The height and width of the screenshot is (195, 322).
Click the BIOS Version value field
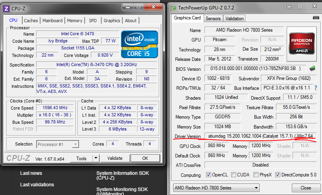click(255, 68)
